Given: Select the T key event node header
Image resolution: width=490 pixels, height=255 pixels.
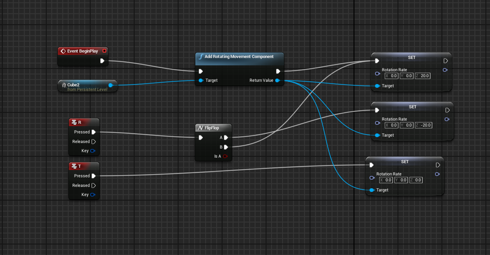Looking at the screenshot, I should pyautogui.click(x=84, y=166).
